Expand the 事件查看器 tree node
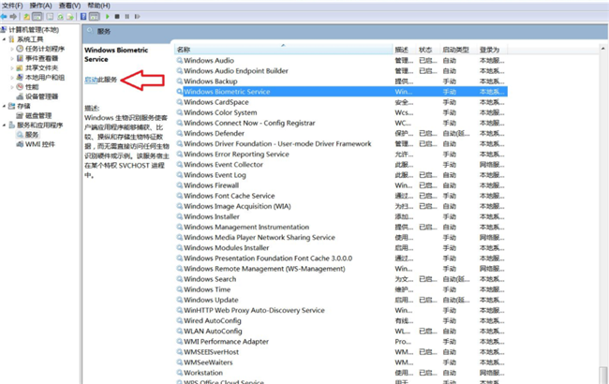This screenshot has height=384, width=609. (12, 58)
